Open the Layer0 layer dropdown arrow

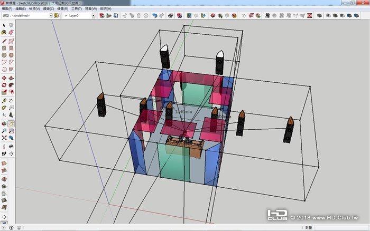[x=94, y=15]
